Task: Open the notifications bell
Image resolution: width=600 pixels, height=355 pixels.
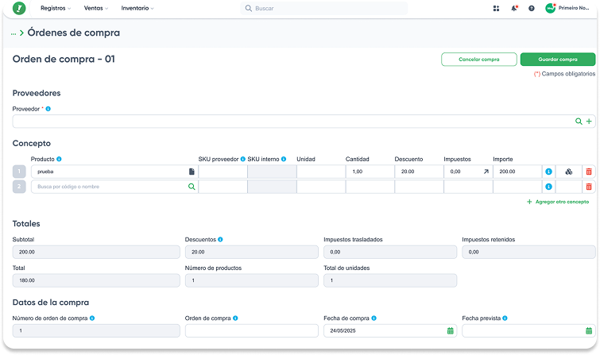Action: (514, 8)
